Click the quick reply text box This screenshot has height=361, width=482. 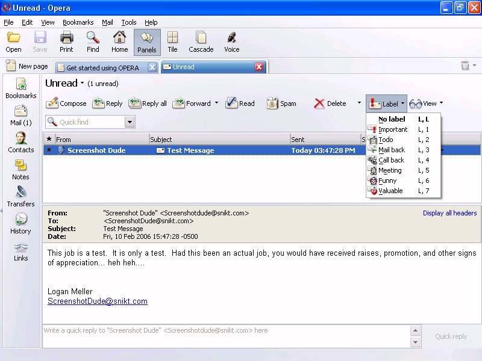tap(227, 336)
